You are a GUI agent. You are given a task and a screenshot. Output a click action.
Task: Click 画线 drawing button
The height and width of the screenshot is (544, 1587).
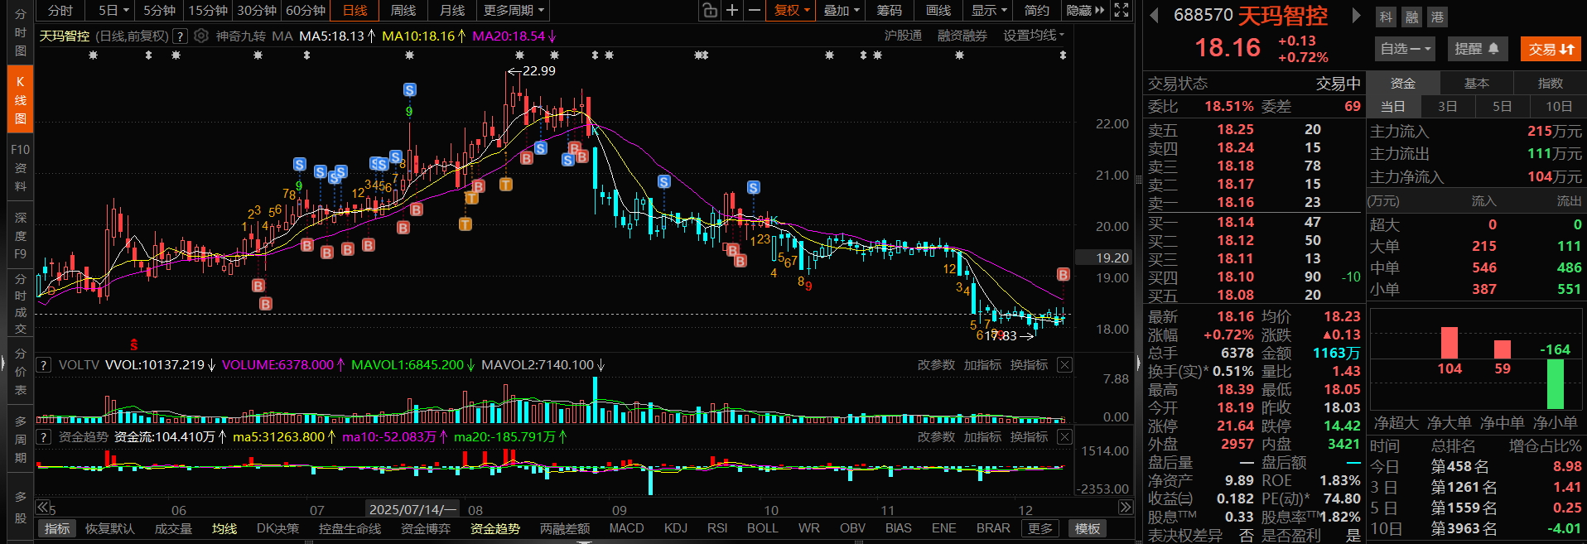938,10
